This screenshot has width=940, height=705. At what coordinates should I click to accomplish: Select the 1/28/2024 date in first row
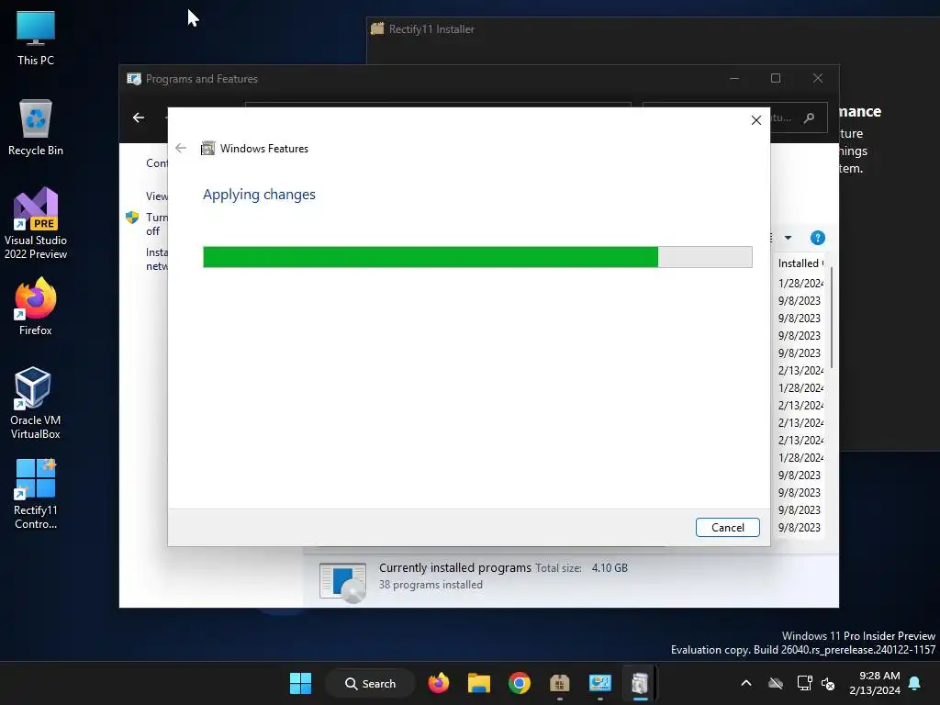pos(800,283)
